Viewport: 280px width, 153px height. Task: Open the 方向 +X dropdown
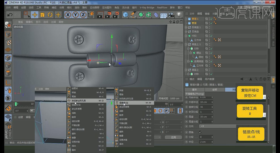click(217, 126)
